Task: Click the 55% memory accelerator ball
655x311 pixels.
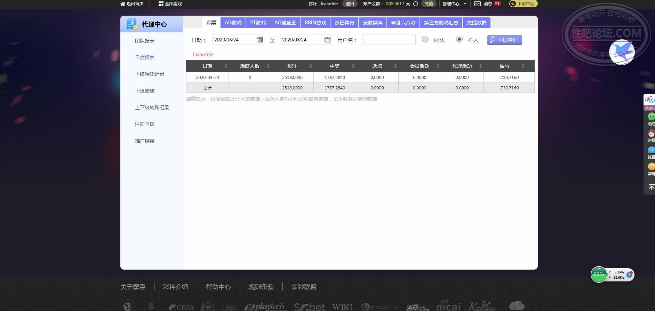Action: click(599, 274)
